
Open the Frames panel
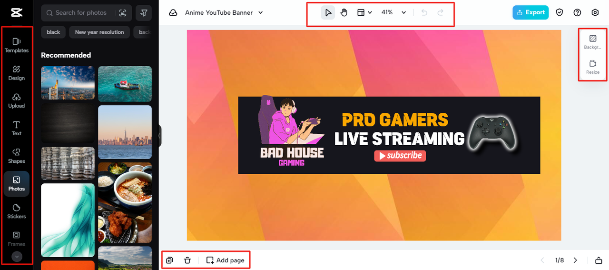[x=17, y=239]
